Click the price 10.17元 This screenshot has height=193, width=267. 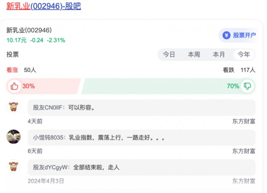(16, 40)
